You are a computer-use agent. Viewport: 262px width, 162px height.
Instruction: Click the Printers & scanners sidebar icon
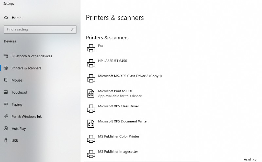(6, 68)
